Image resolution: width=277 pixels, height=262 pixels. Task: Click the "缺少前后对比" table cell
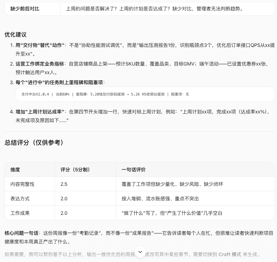[x=32, y=9]
